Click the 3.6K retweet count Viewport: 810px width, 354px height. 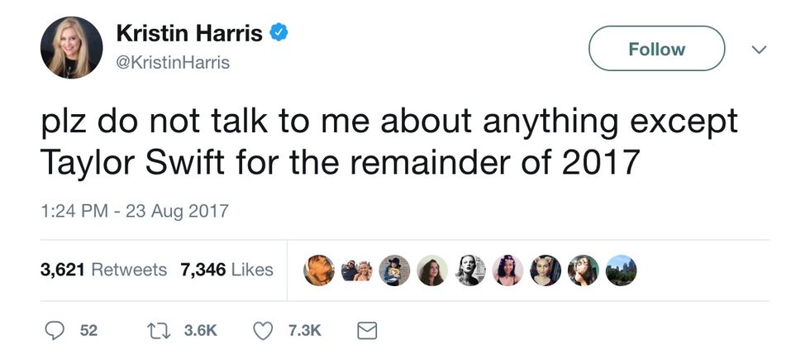[x=200, y=330]
